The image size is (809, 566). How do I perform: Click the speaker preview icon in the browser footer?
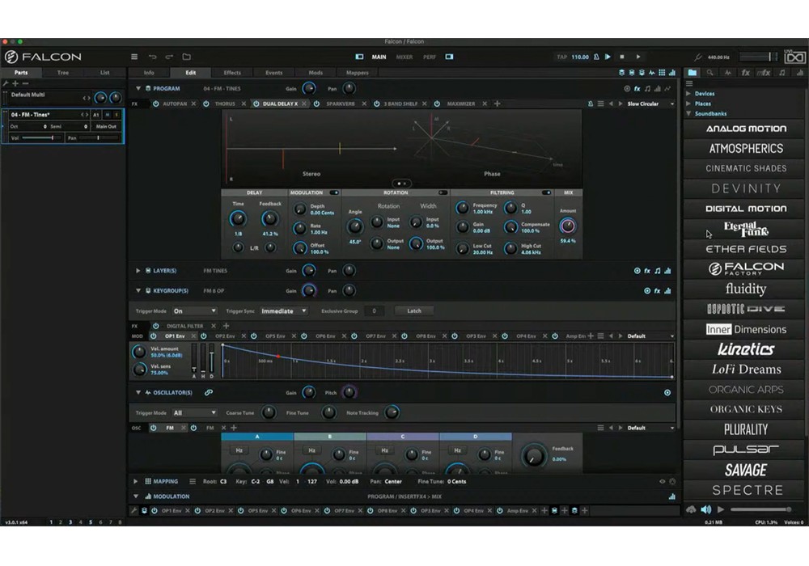705,509
